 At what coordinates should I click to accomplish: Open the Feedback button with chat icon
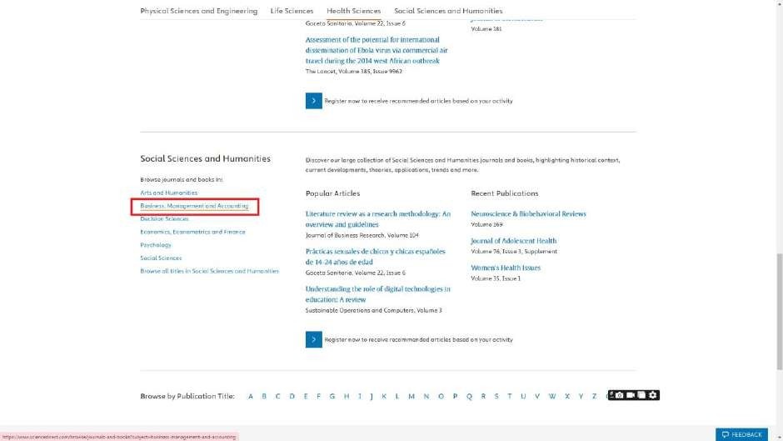tap(741, 434)
